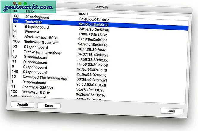The height and width of the screenshot is (131, 198).
Task: Select 91springboard on channel 60
Action: [37, 17]
